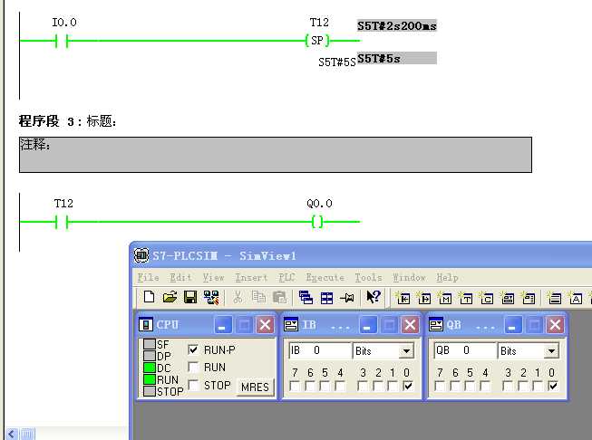Click the IB address input field

pos(319,350)
